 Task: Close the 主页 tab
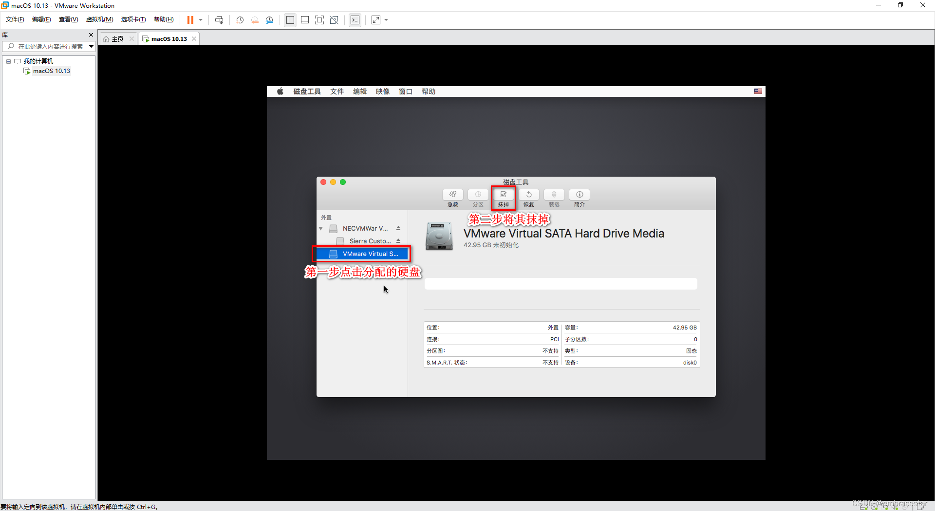pos(131,39)
